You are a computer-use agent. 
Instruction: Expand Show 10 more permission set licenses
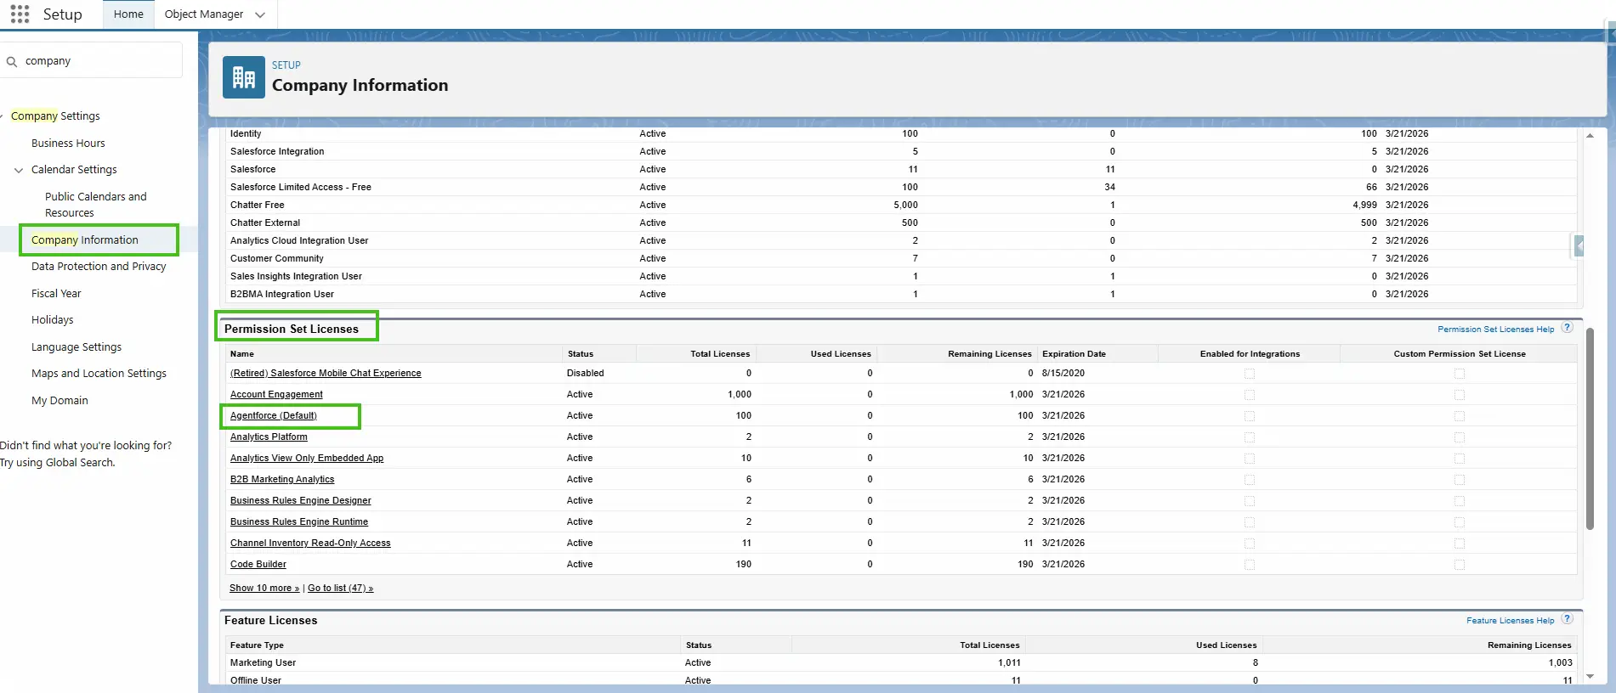click(264, 588)
